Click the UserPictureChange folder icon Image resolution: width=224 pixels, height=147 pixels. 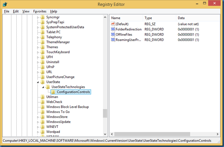click(42, 77)
